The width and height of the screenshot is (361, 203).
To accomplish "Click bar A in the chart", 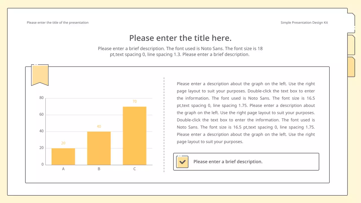I will tap(63, 156).
